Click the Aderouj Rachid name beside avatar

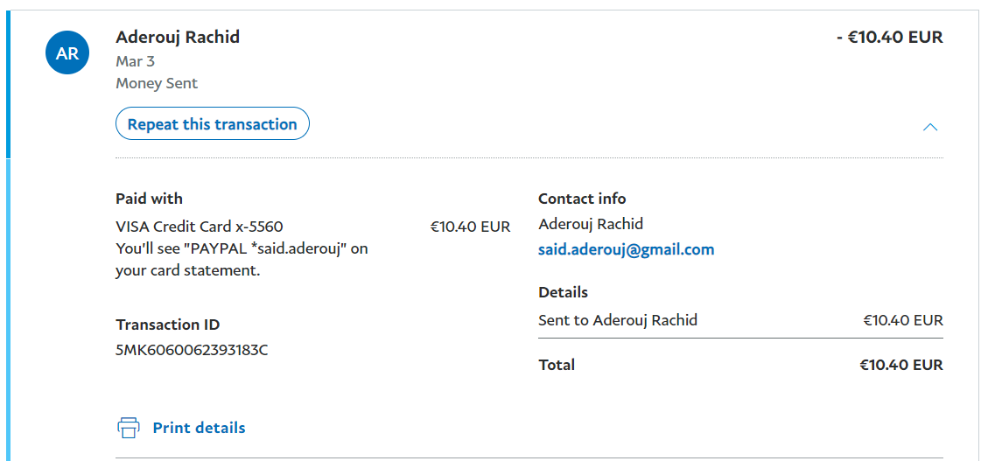point(178,37)
